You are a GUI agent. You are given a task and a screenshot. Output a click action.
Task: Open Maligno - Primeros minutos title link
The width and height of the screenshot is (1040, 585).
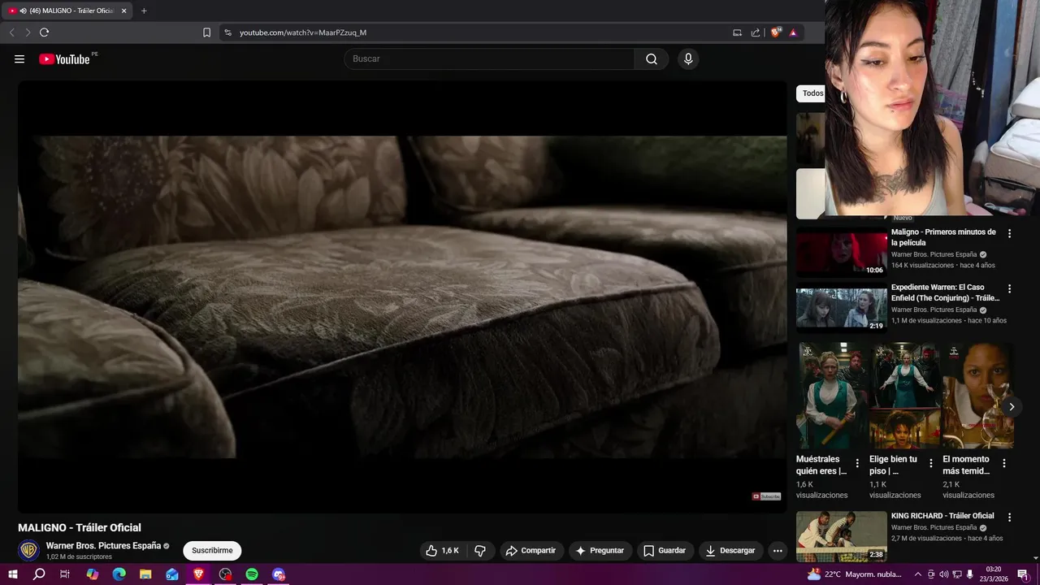coord(943,237)
